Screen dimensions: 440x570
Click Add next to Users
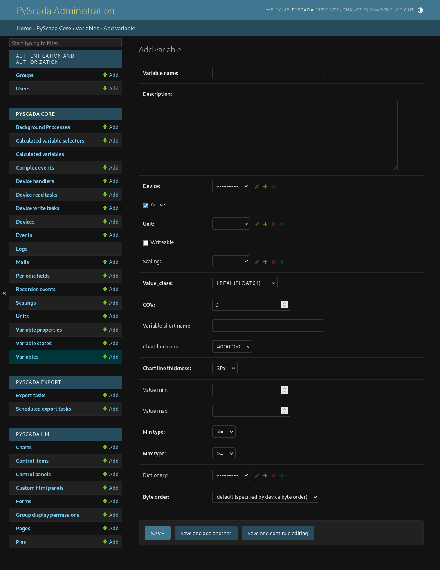110,88
